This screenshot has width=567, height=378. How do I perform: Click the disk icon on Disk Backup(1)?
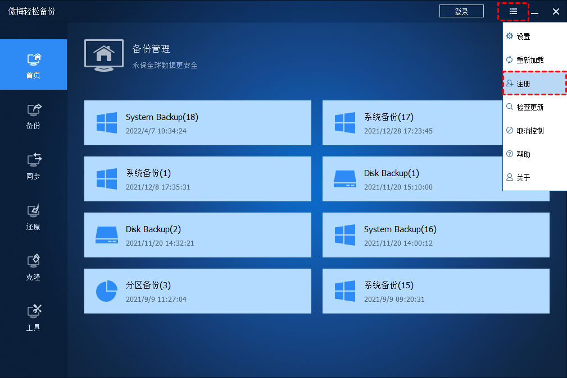[345, 179]
